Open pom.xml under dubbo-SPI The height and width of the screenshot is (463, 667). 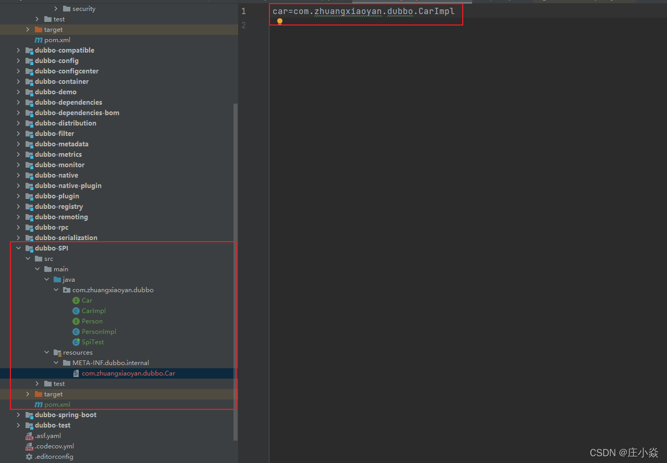(x=57, y=405)
